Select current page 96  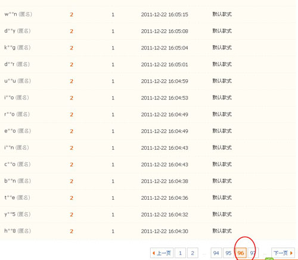pyautogui.click(x=241, y=253)
